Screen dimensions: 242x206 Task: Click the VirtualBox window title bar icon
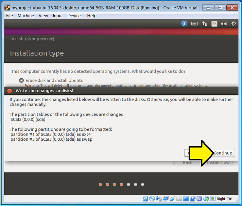click(7, 8)
